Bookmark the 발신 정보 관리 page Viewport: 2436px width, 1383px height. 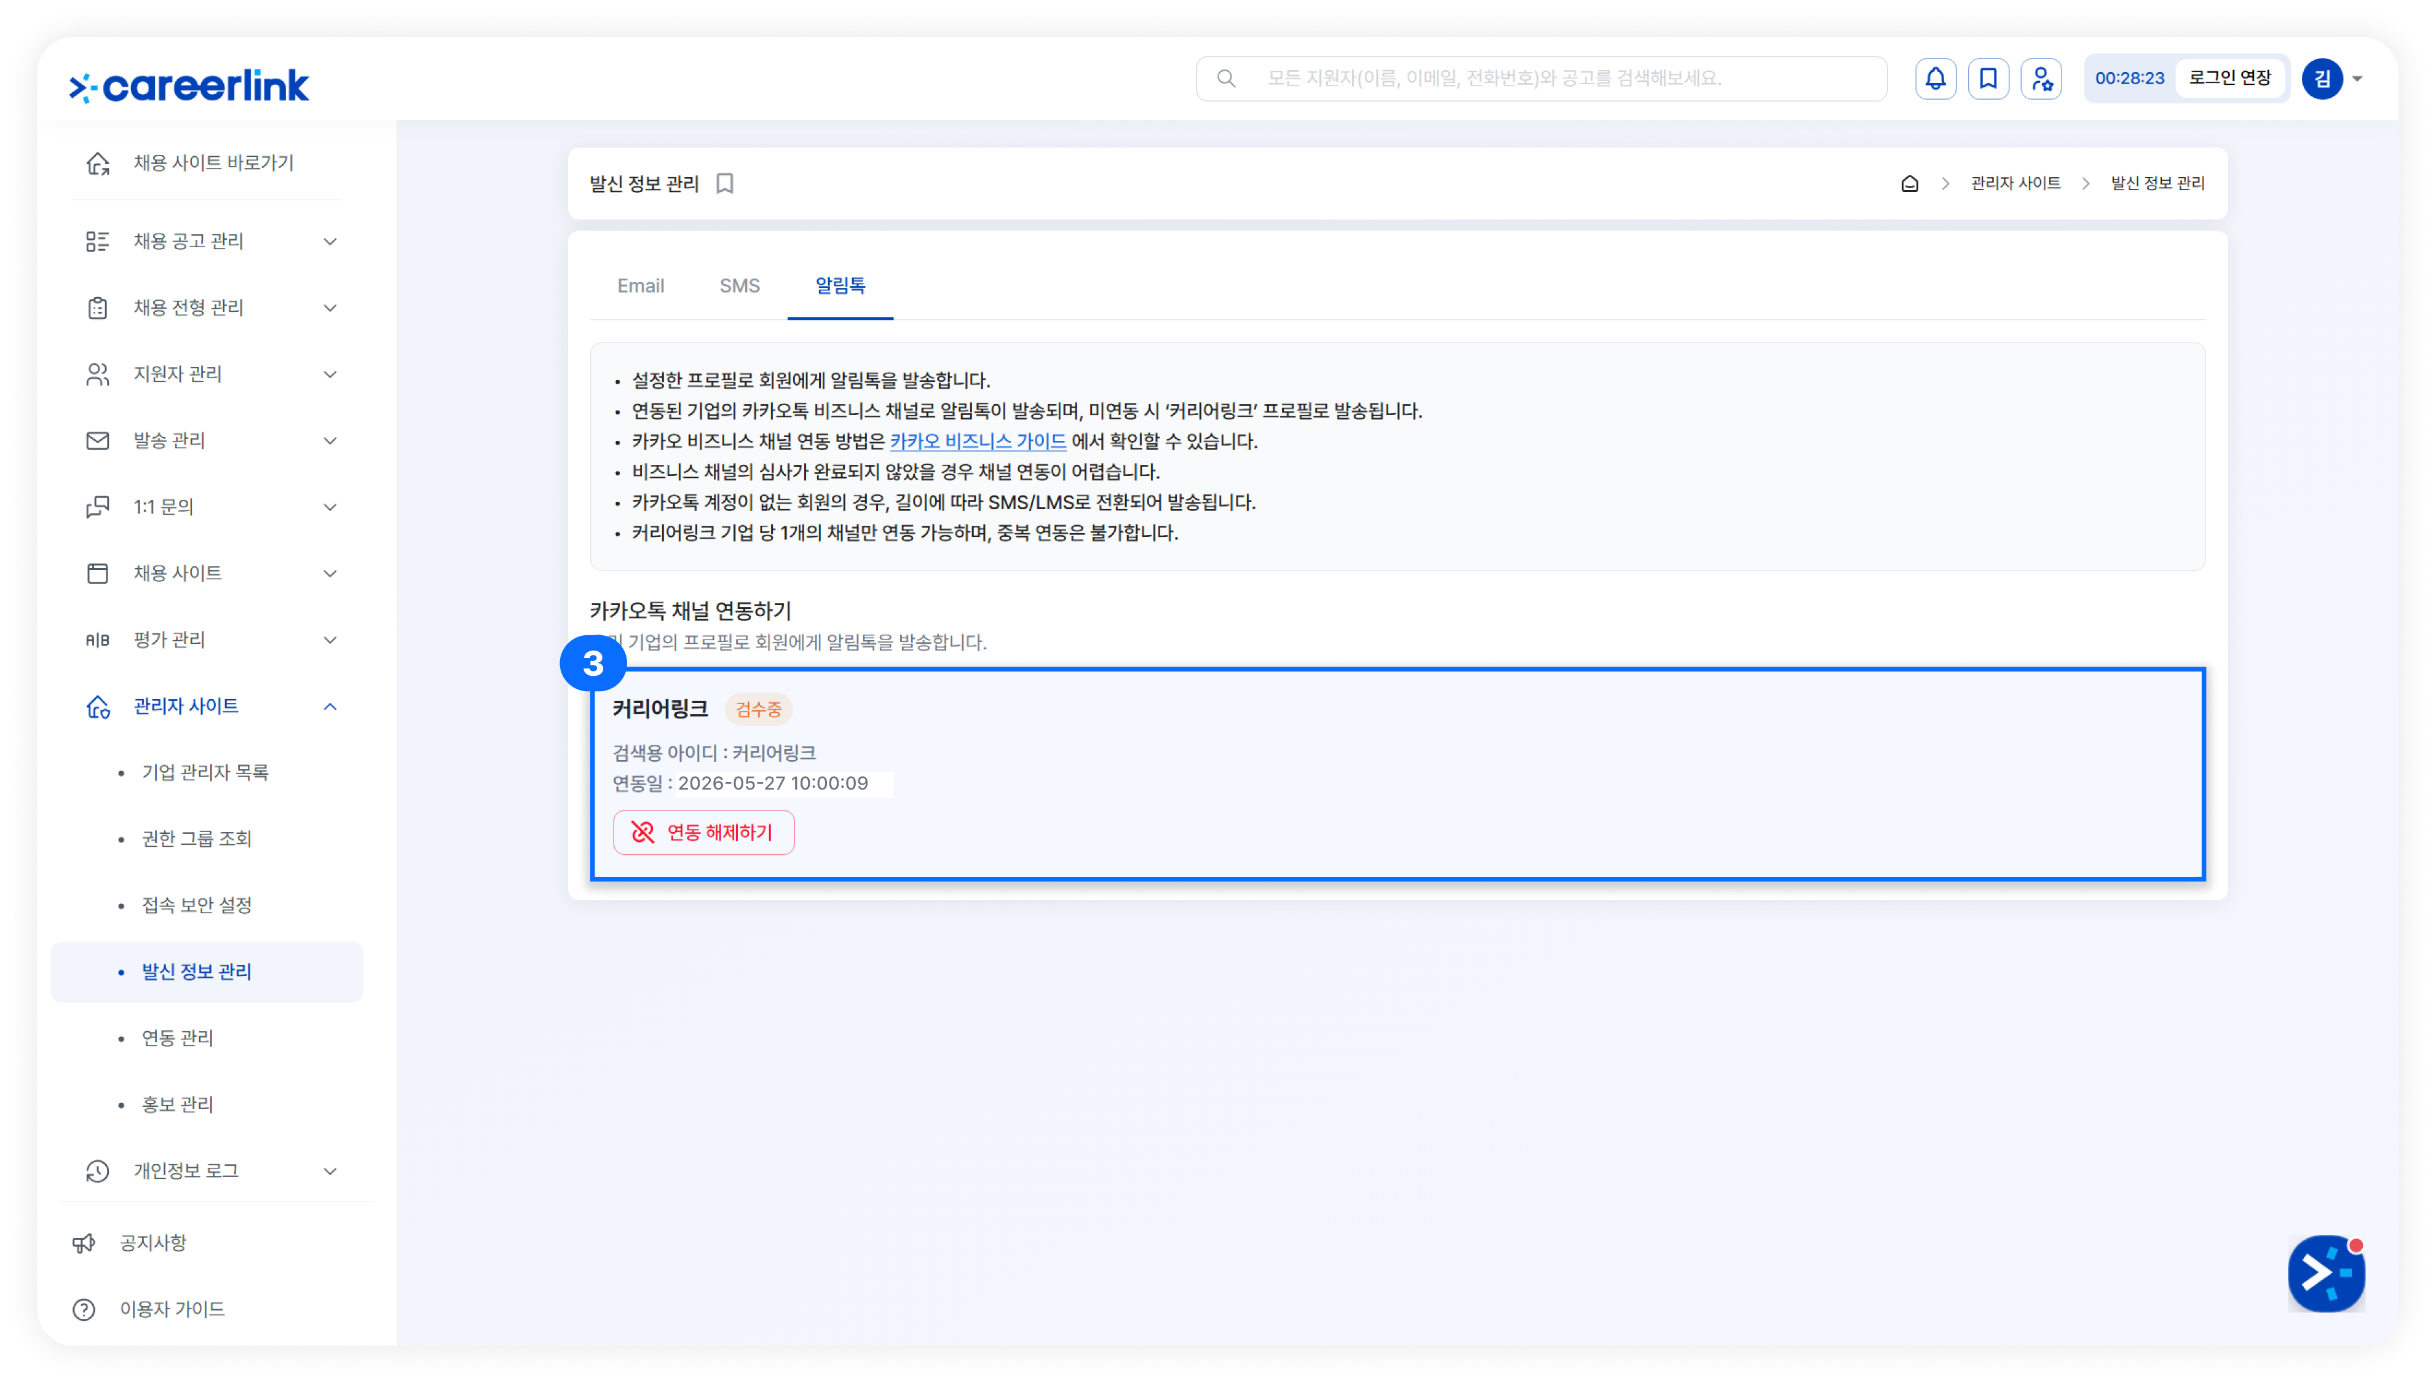click(725, 183)
